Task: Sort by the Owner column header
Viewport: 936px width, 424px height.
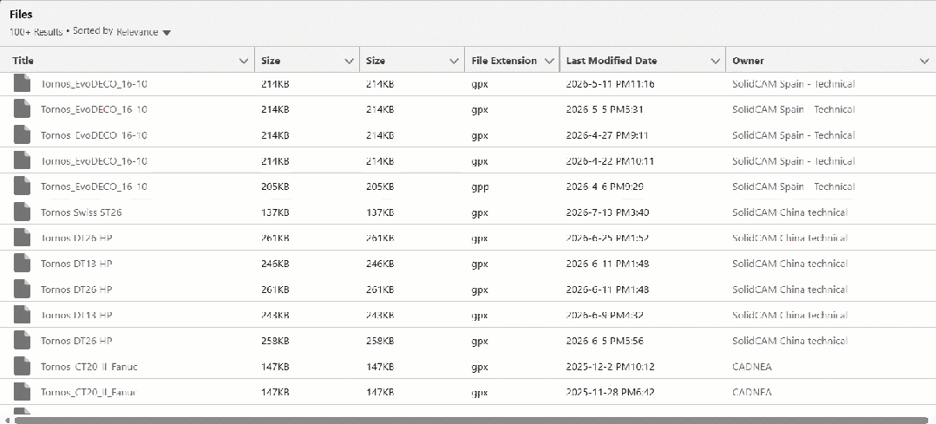Action: [x=748, y=60]
